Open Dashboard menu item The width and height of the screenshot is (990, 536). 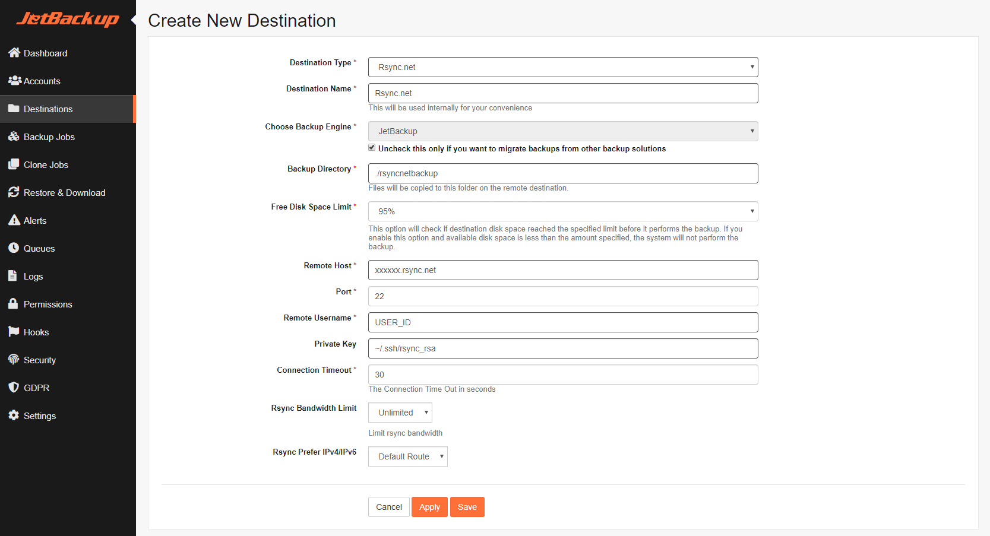68,53
